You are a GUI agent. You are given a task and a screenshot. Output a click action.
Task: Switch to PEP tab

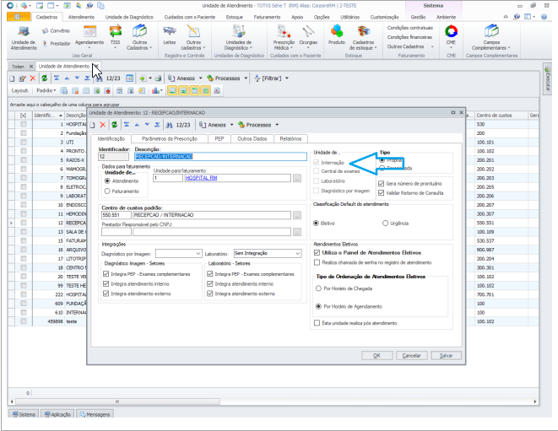click(x=219, y=138)
